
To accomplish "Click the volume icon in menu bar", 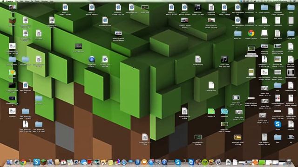I will coord(255,1).
